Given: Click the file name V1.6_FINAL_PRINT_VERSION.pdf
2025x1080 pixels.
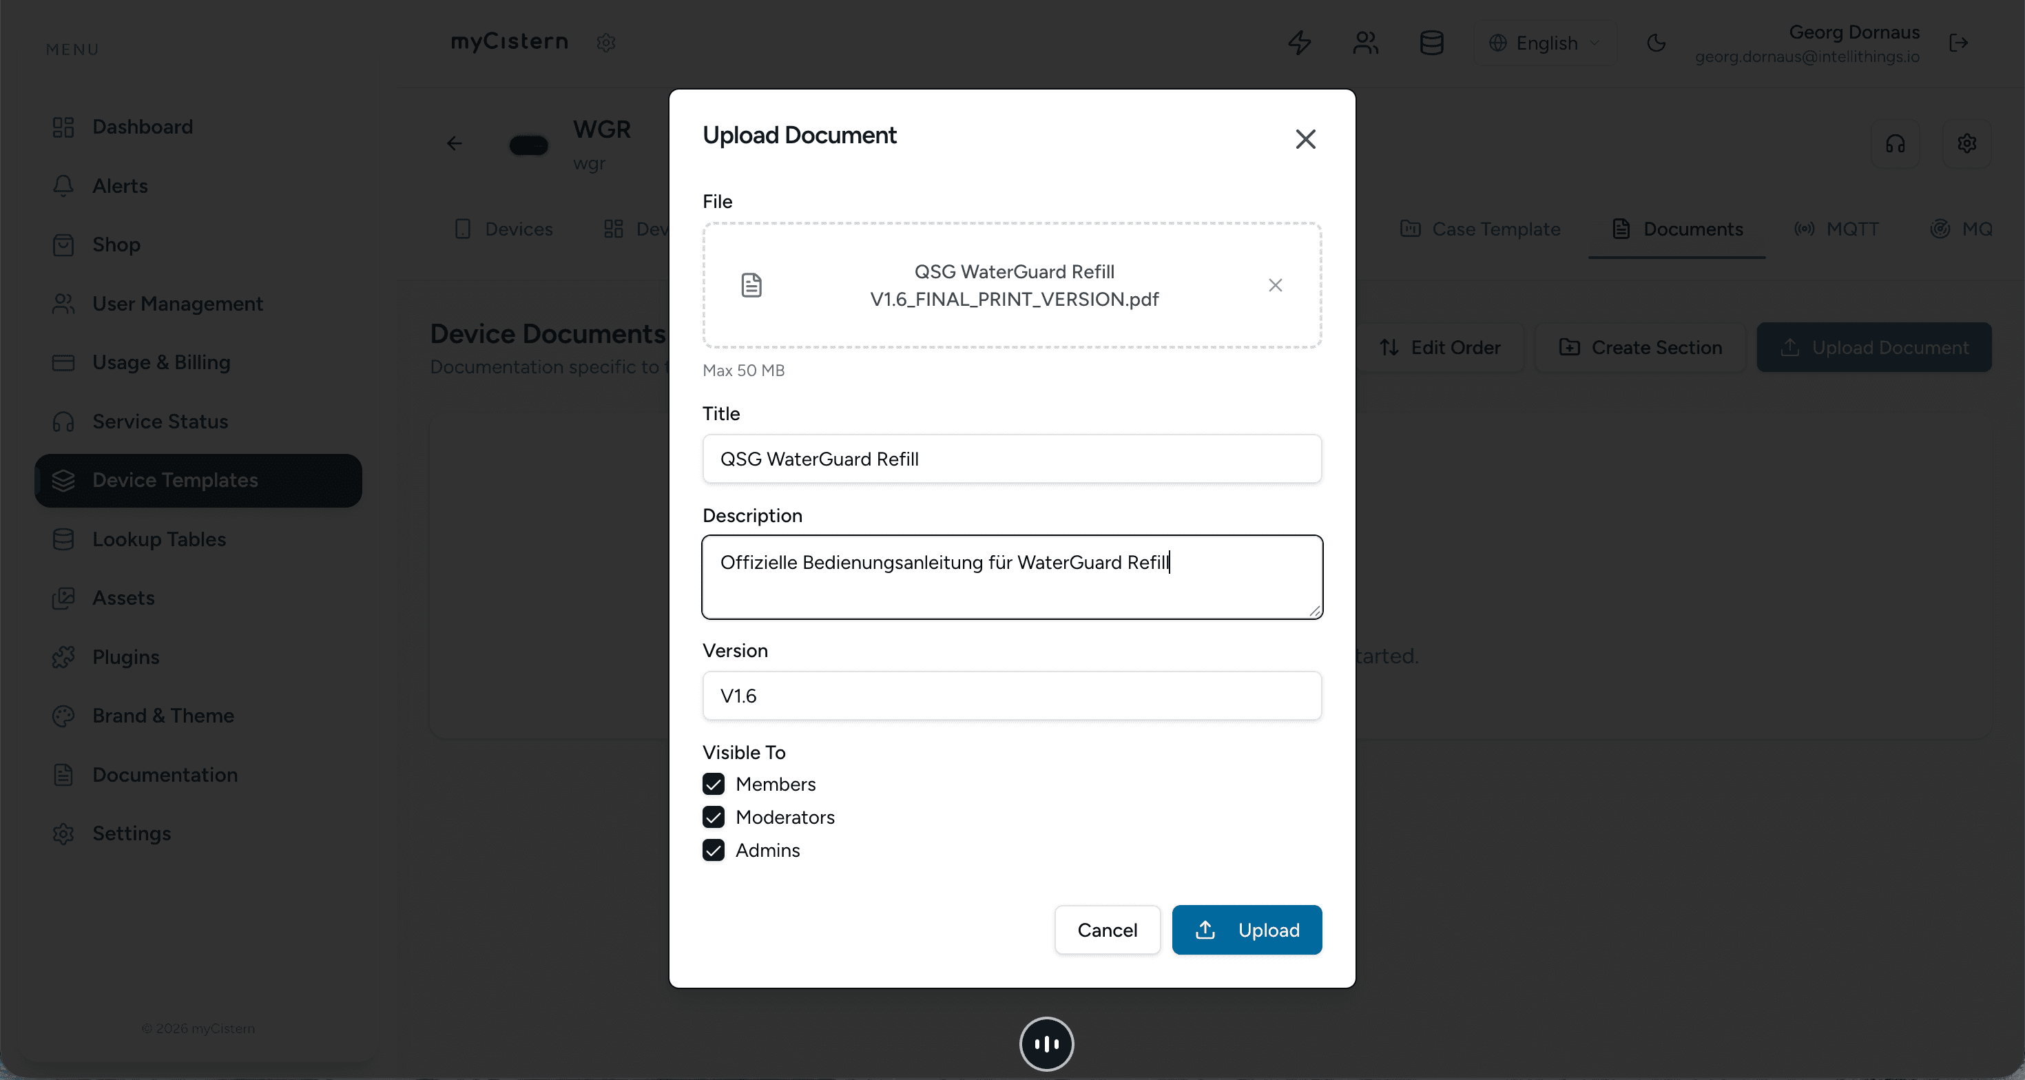Looking at the screenshot, I should pos(1014,300).
